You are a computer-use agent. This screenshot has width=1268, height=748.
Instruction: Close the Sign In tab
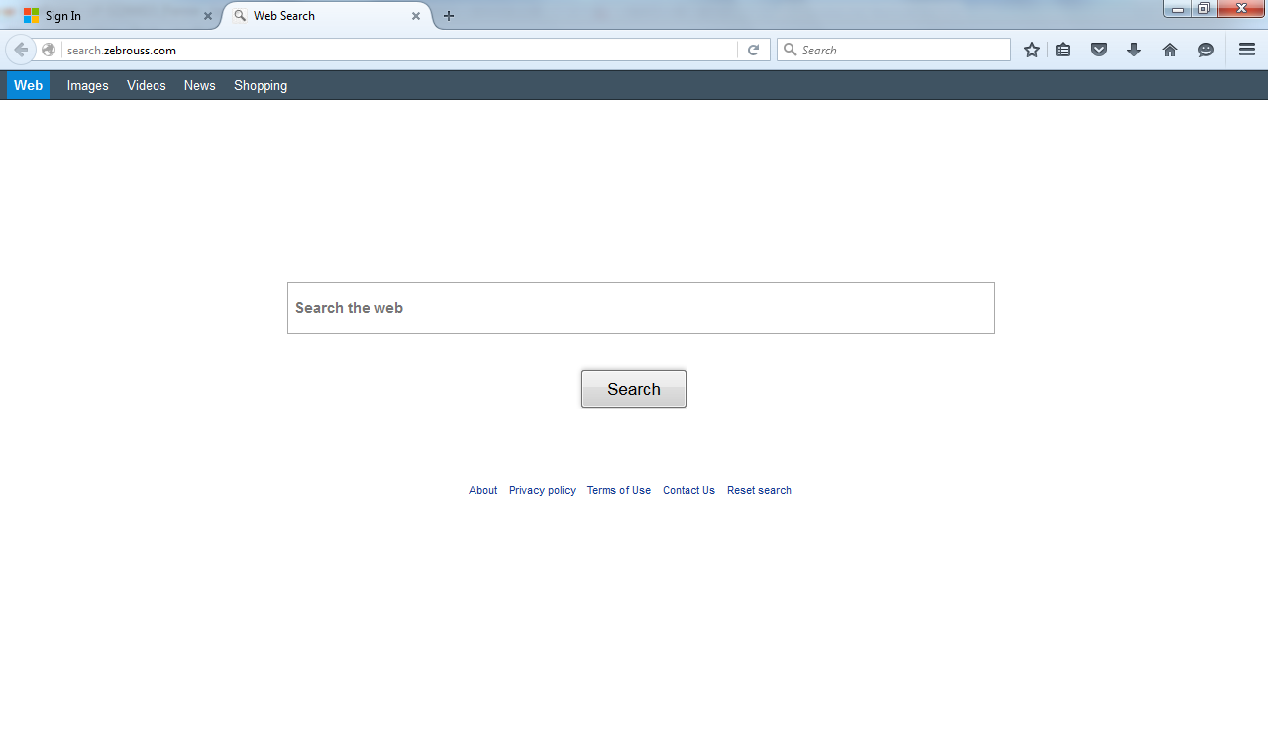pyautogui.click(x=208, y=16)
